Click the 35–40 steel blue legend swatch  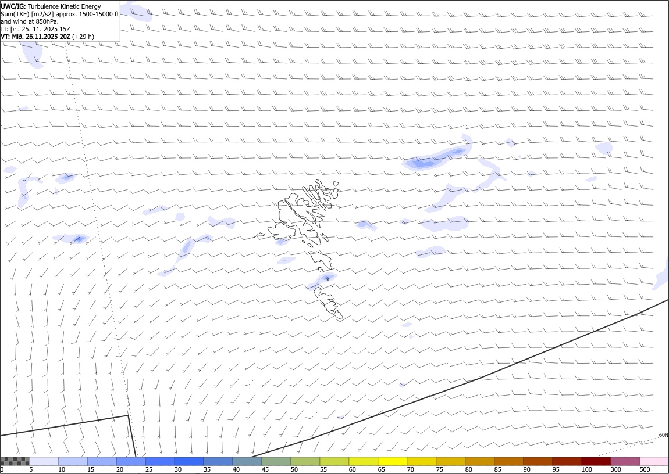(218, 461)
